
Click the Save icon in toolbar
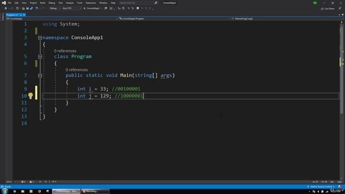[27, 9]
